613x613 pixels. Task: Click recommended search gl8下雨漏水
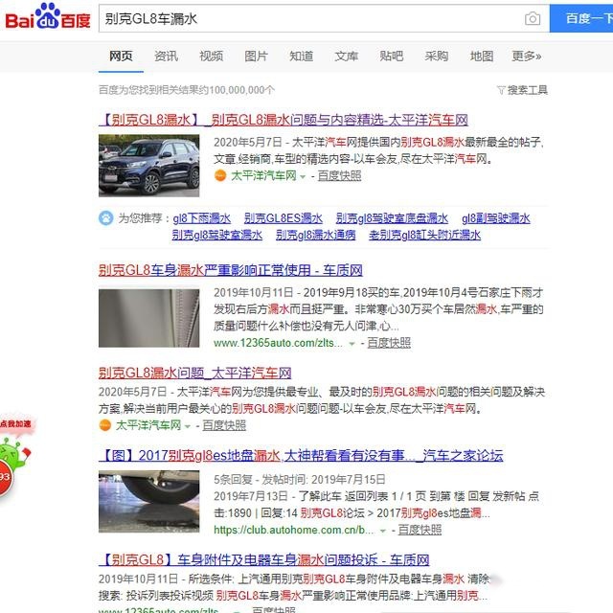pos(202,218)
